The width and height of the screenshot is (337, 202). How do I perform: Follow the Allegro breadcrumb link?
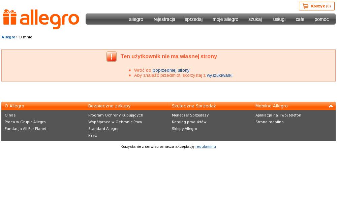8,37
